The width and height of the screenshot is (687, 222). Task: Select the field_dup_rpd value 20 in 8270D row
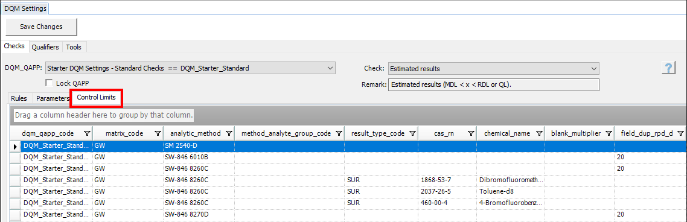[x=650, y=215]
